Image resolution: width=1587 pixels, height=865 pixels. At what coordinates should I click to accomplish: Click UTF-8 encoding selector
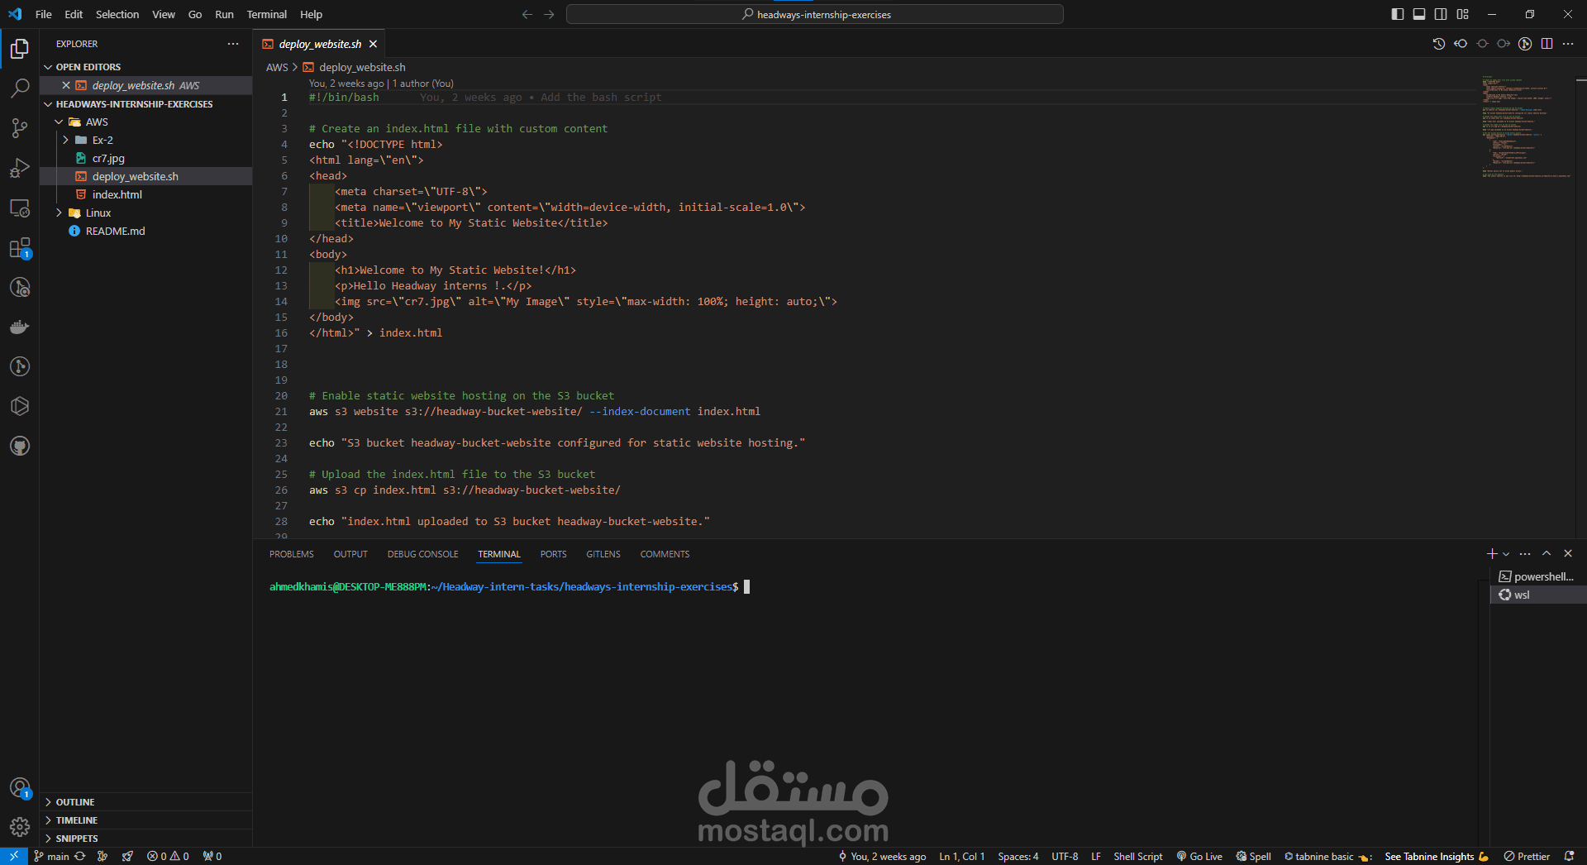tap(1065, 856)
